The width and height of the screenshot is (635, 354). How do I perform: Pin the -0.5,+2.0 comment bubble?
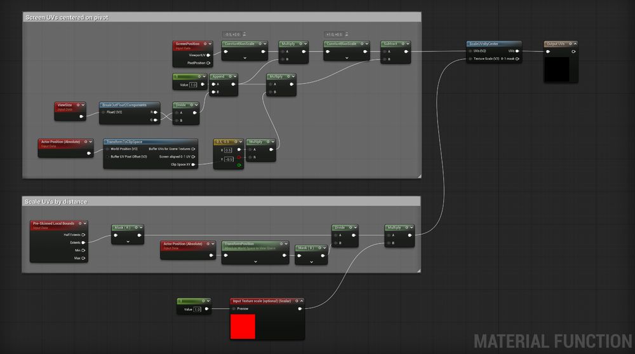pyautogui.click(x=244, y=34)
